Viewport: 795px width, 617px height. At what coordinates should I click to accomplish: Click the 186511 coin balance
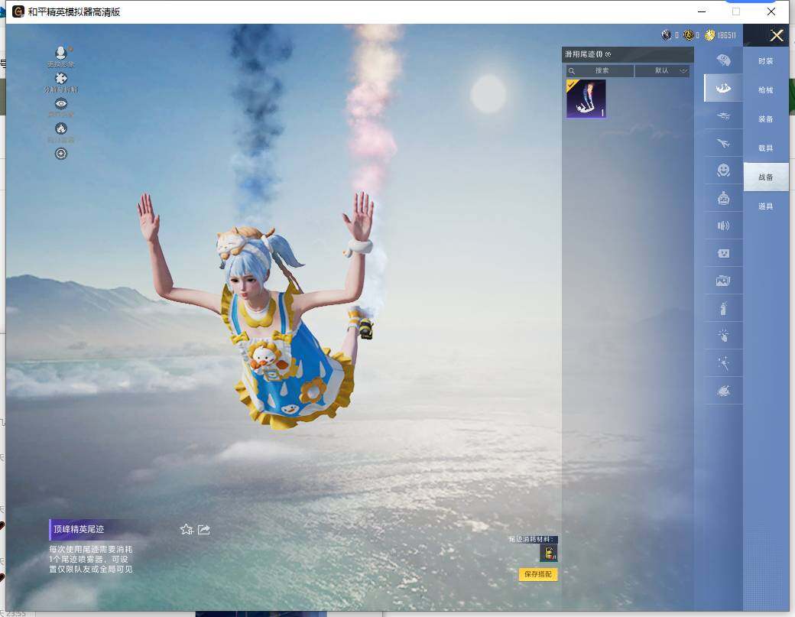(x=726, y=35)
